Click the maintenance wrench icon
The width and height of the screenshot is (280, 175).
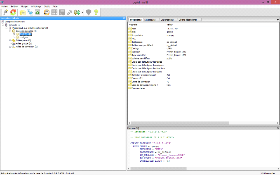70,12
